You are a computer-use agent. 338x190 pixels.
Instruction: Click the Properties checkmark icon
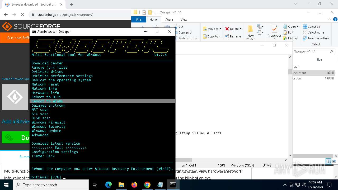274,29
